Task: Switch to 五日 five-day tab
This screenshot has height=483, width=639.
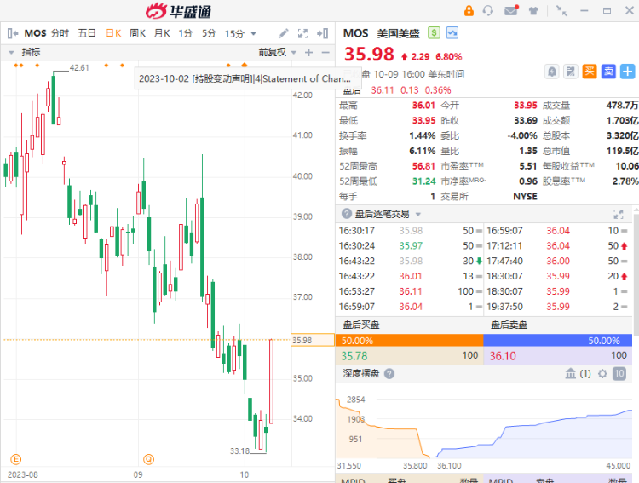Action: [x=86, y=33]
